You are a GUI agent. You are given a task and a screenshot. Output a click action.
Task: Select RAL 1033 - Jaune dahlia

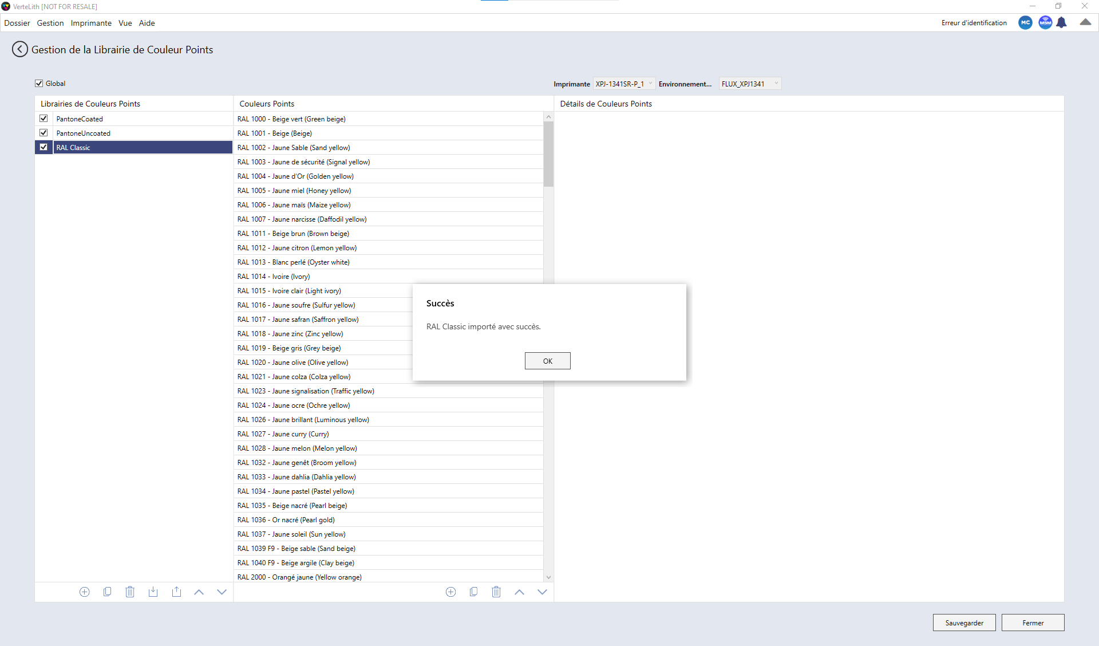point(389,476)
